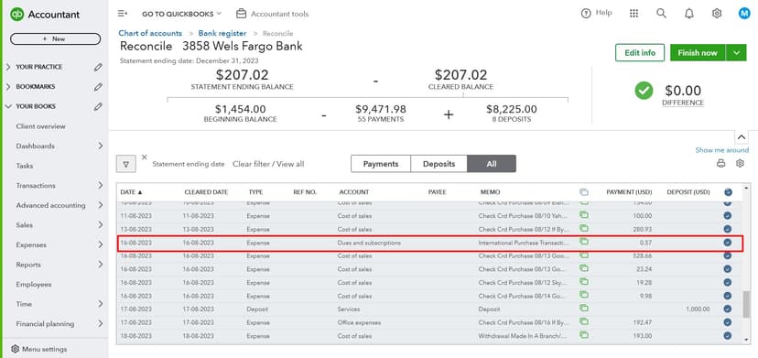The image size is (758, 358).
Task: Click the table vertical scrollbar thumb
Action: pos(746,305)
